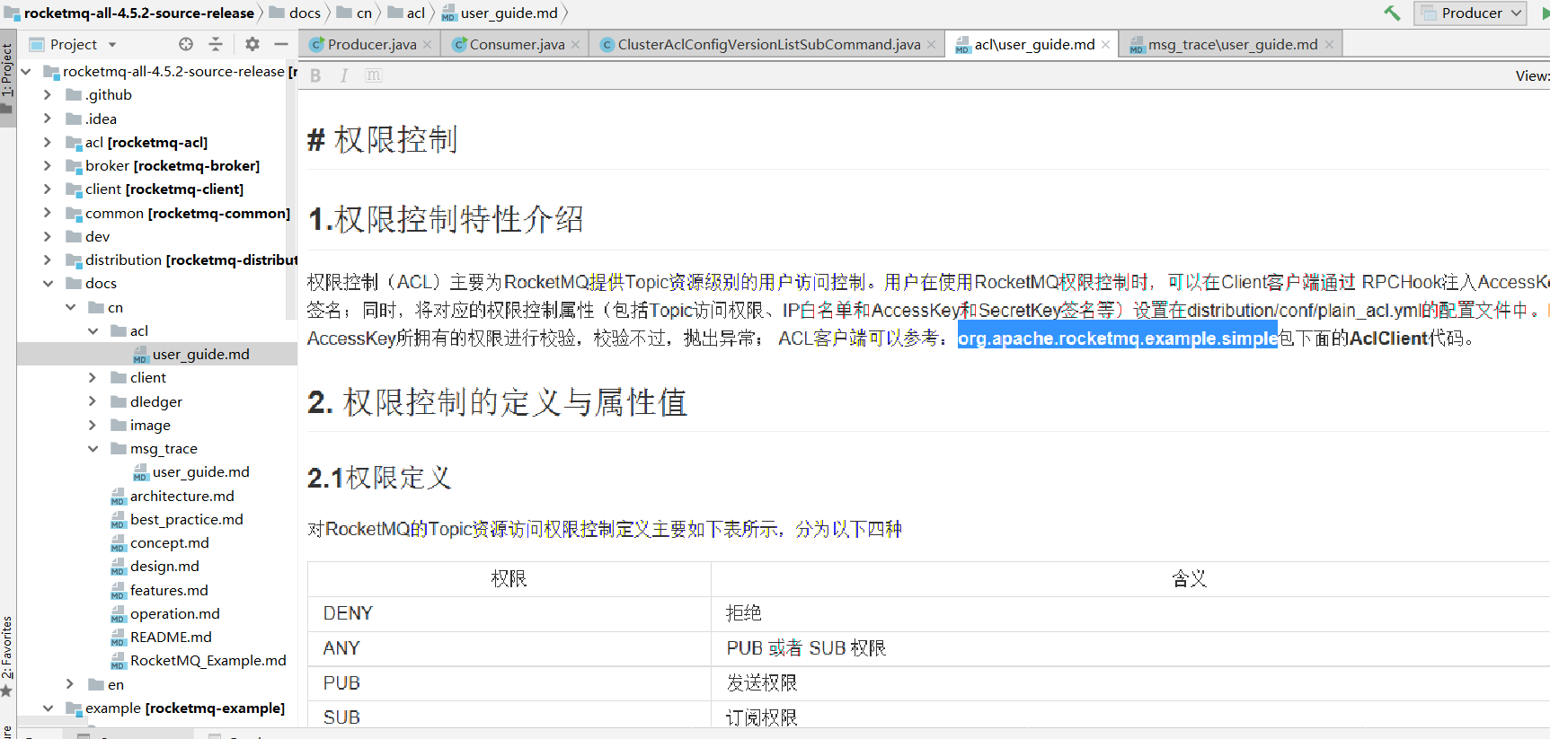Viewport: 1550px width, 739px height.
Task: Expand the client folder under cn
Action: [x=93, y=377]
